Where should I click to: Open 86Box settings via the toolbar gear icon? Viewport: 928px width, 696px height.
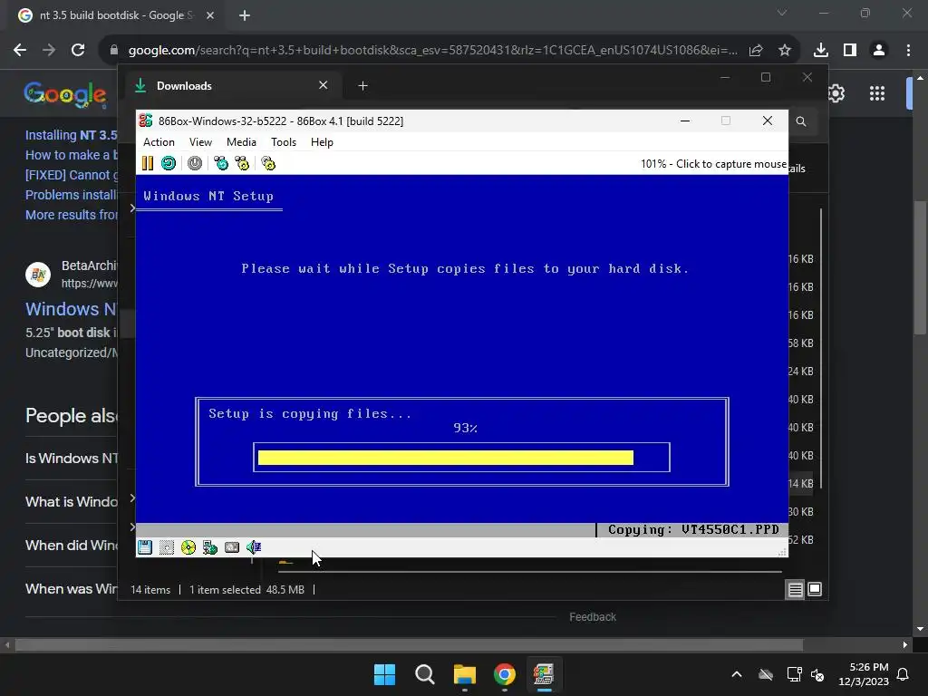tap(268, 163)
